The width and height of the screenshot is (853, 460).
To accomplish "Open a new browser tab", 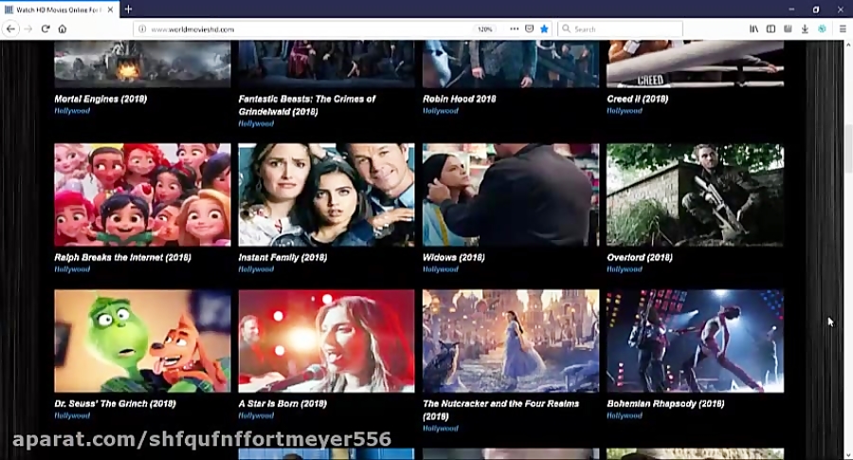I will [128, 9].
